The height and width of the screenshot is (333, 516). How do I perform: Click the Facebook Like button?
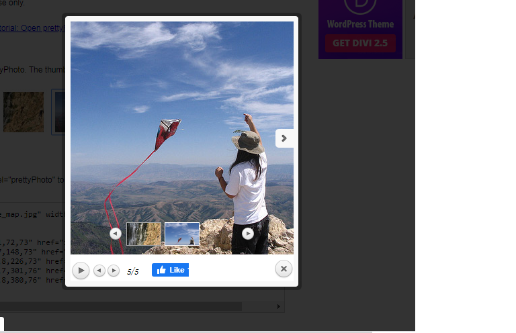coord(170,270)
